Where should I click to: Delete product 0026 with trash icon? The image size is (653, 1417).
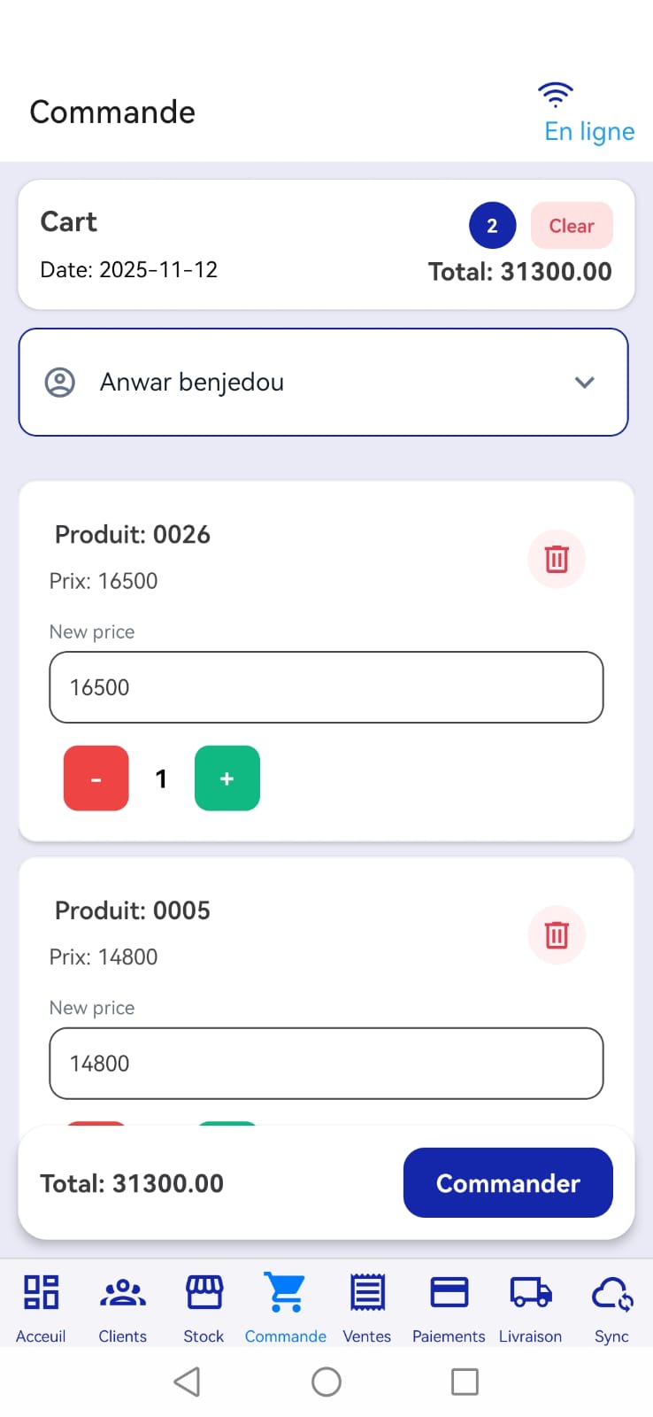coord(557,559)
